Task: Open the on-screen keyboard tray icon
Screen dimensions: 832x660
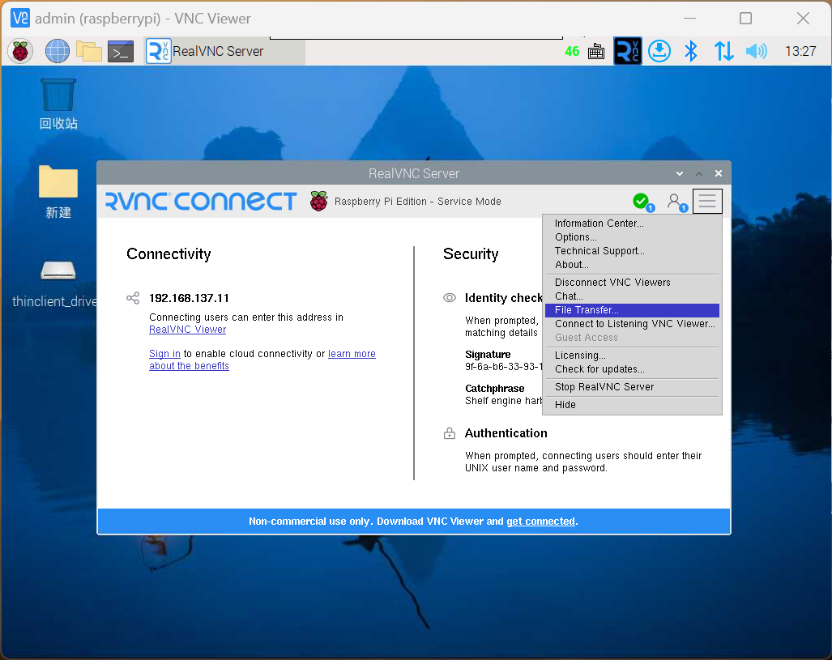Action: click(596, 52)
